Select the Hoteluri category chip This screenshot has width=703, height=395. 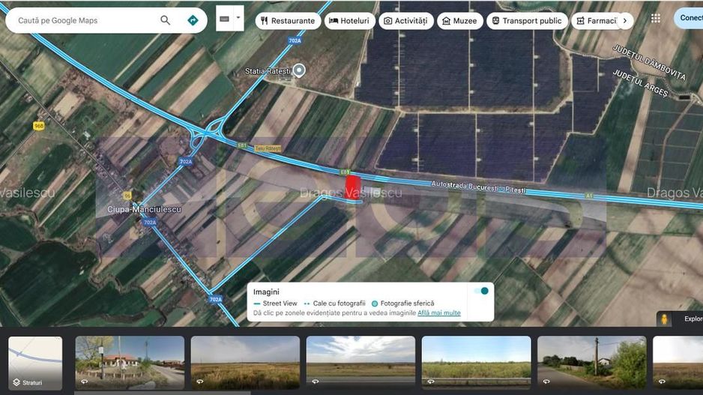click(x=349, y=21)
